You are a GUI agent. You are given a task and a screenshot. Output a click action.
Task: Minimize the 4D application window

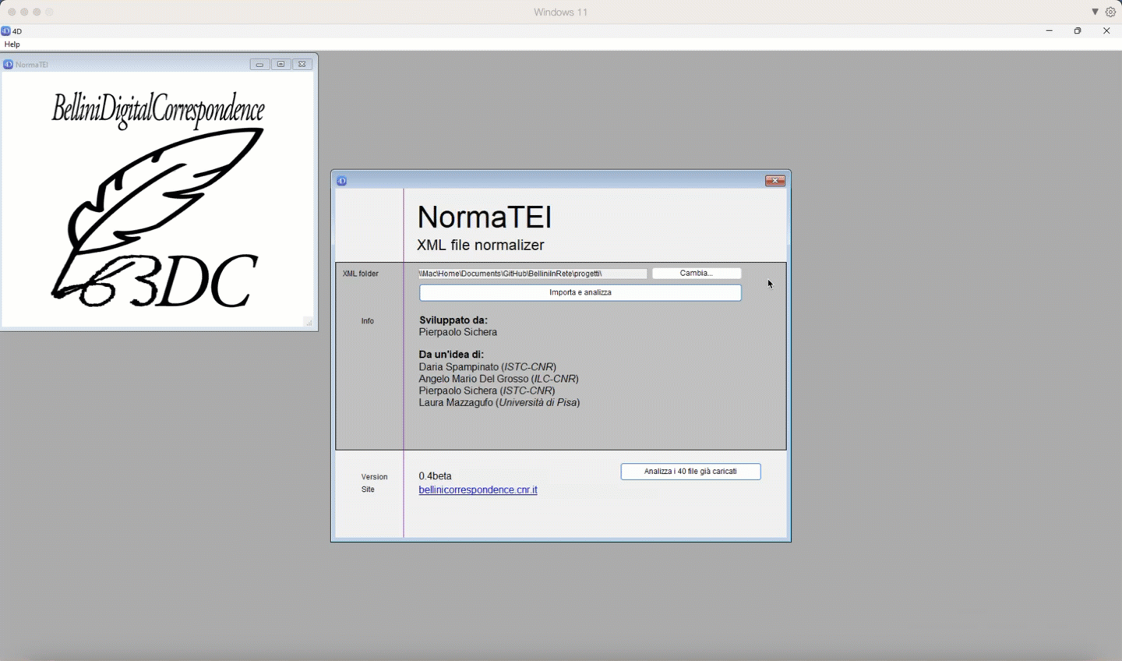pos(1050,31)
